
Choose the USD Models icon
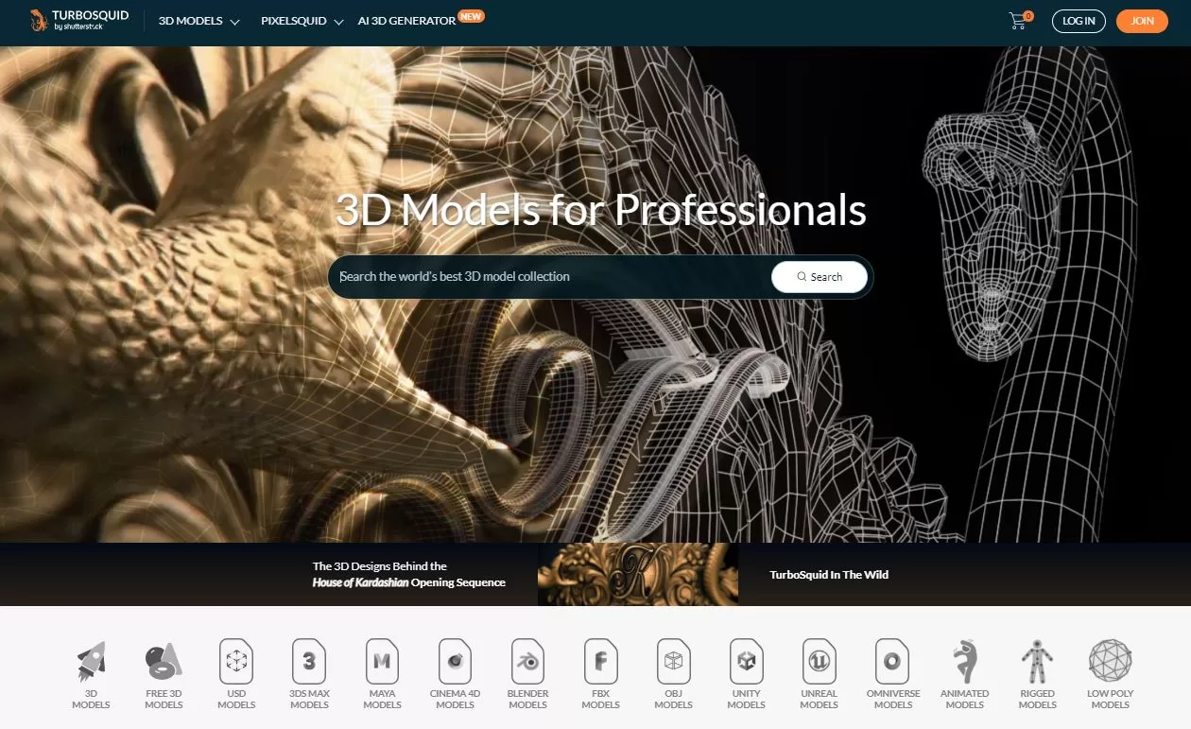(236, 662)
